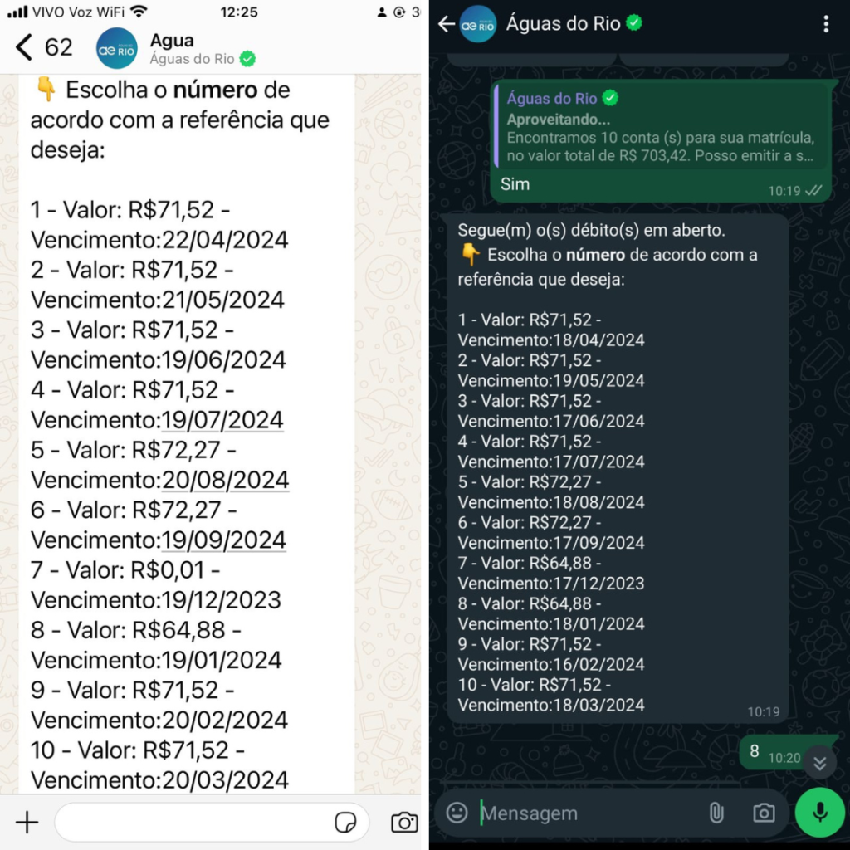Open camera icon in dark chat input
This screenshot has height=850, width=850.
[764, 813]
